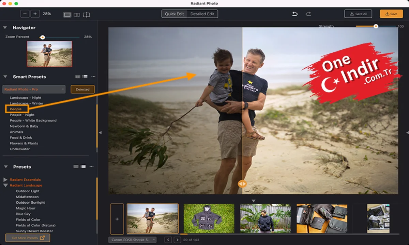The height and width of the screenshot is (245, 409).
Task: Click the Navigator preview thumbnail
Action: coord(50,54)
